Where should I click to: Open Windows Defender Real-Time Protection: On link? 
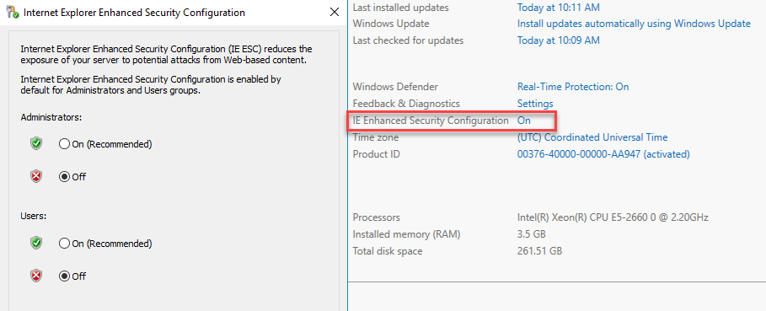(x=573, y=87)
